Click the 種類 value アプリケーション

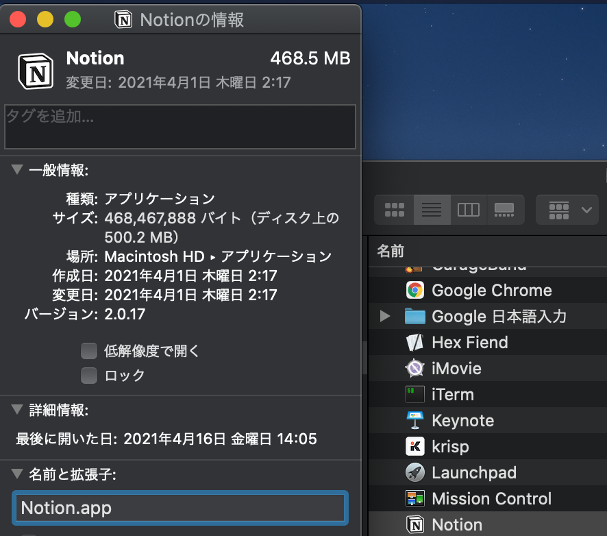point(160,199)
